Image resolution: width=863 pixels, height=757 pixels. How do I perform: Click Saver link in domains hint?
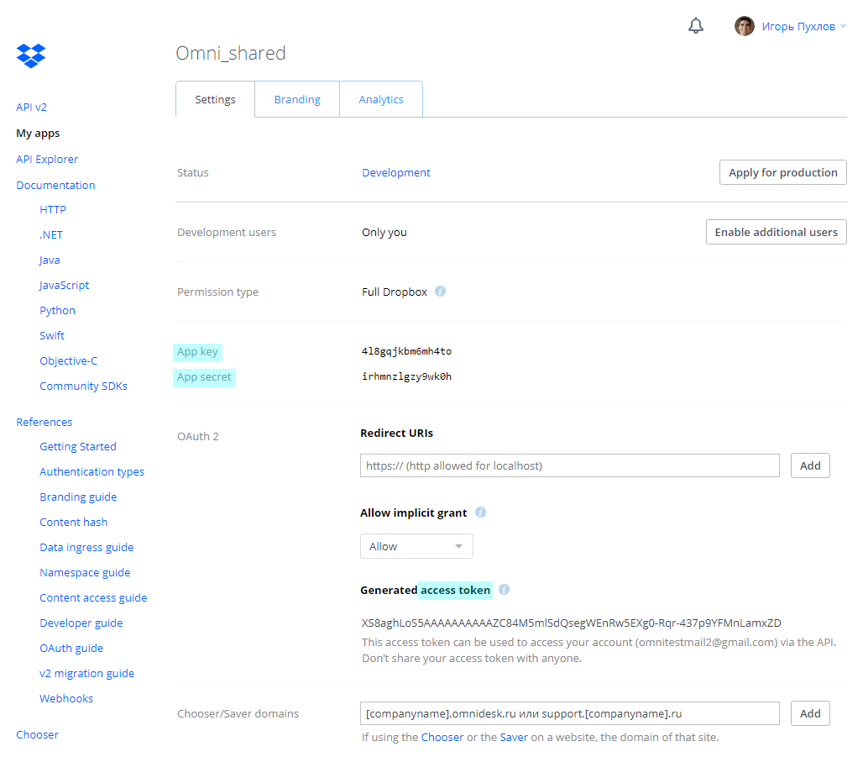514,737
